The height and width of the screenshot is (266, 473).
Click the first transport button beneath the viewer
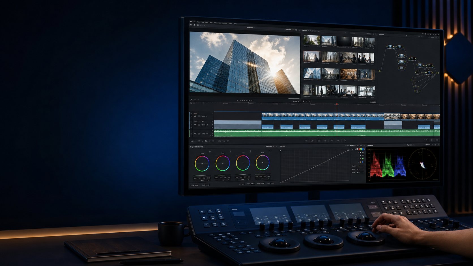(238, 100)
